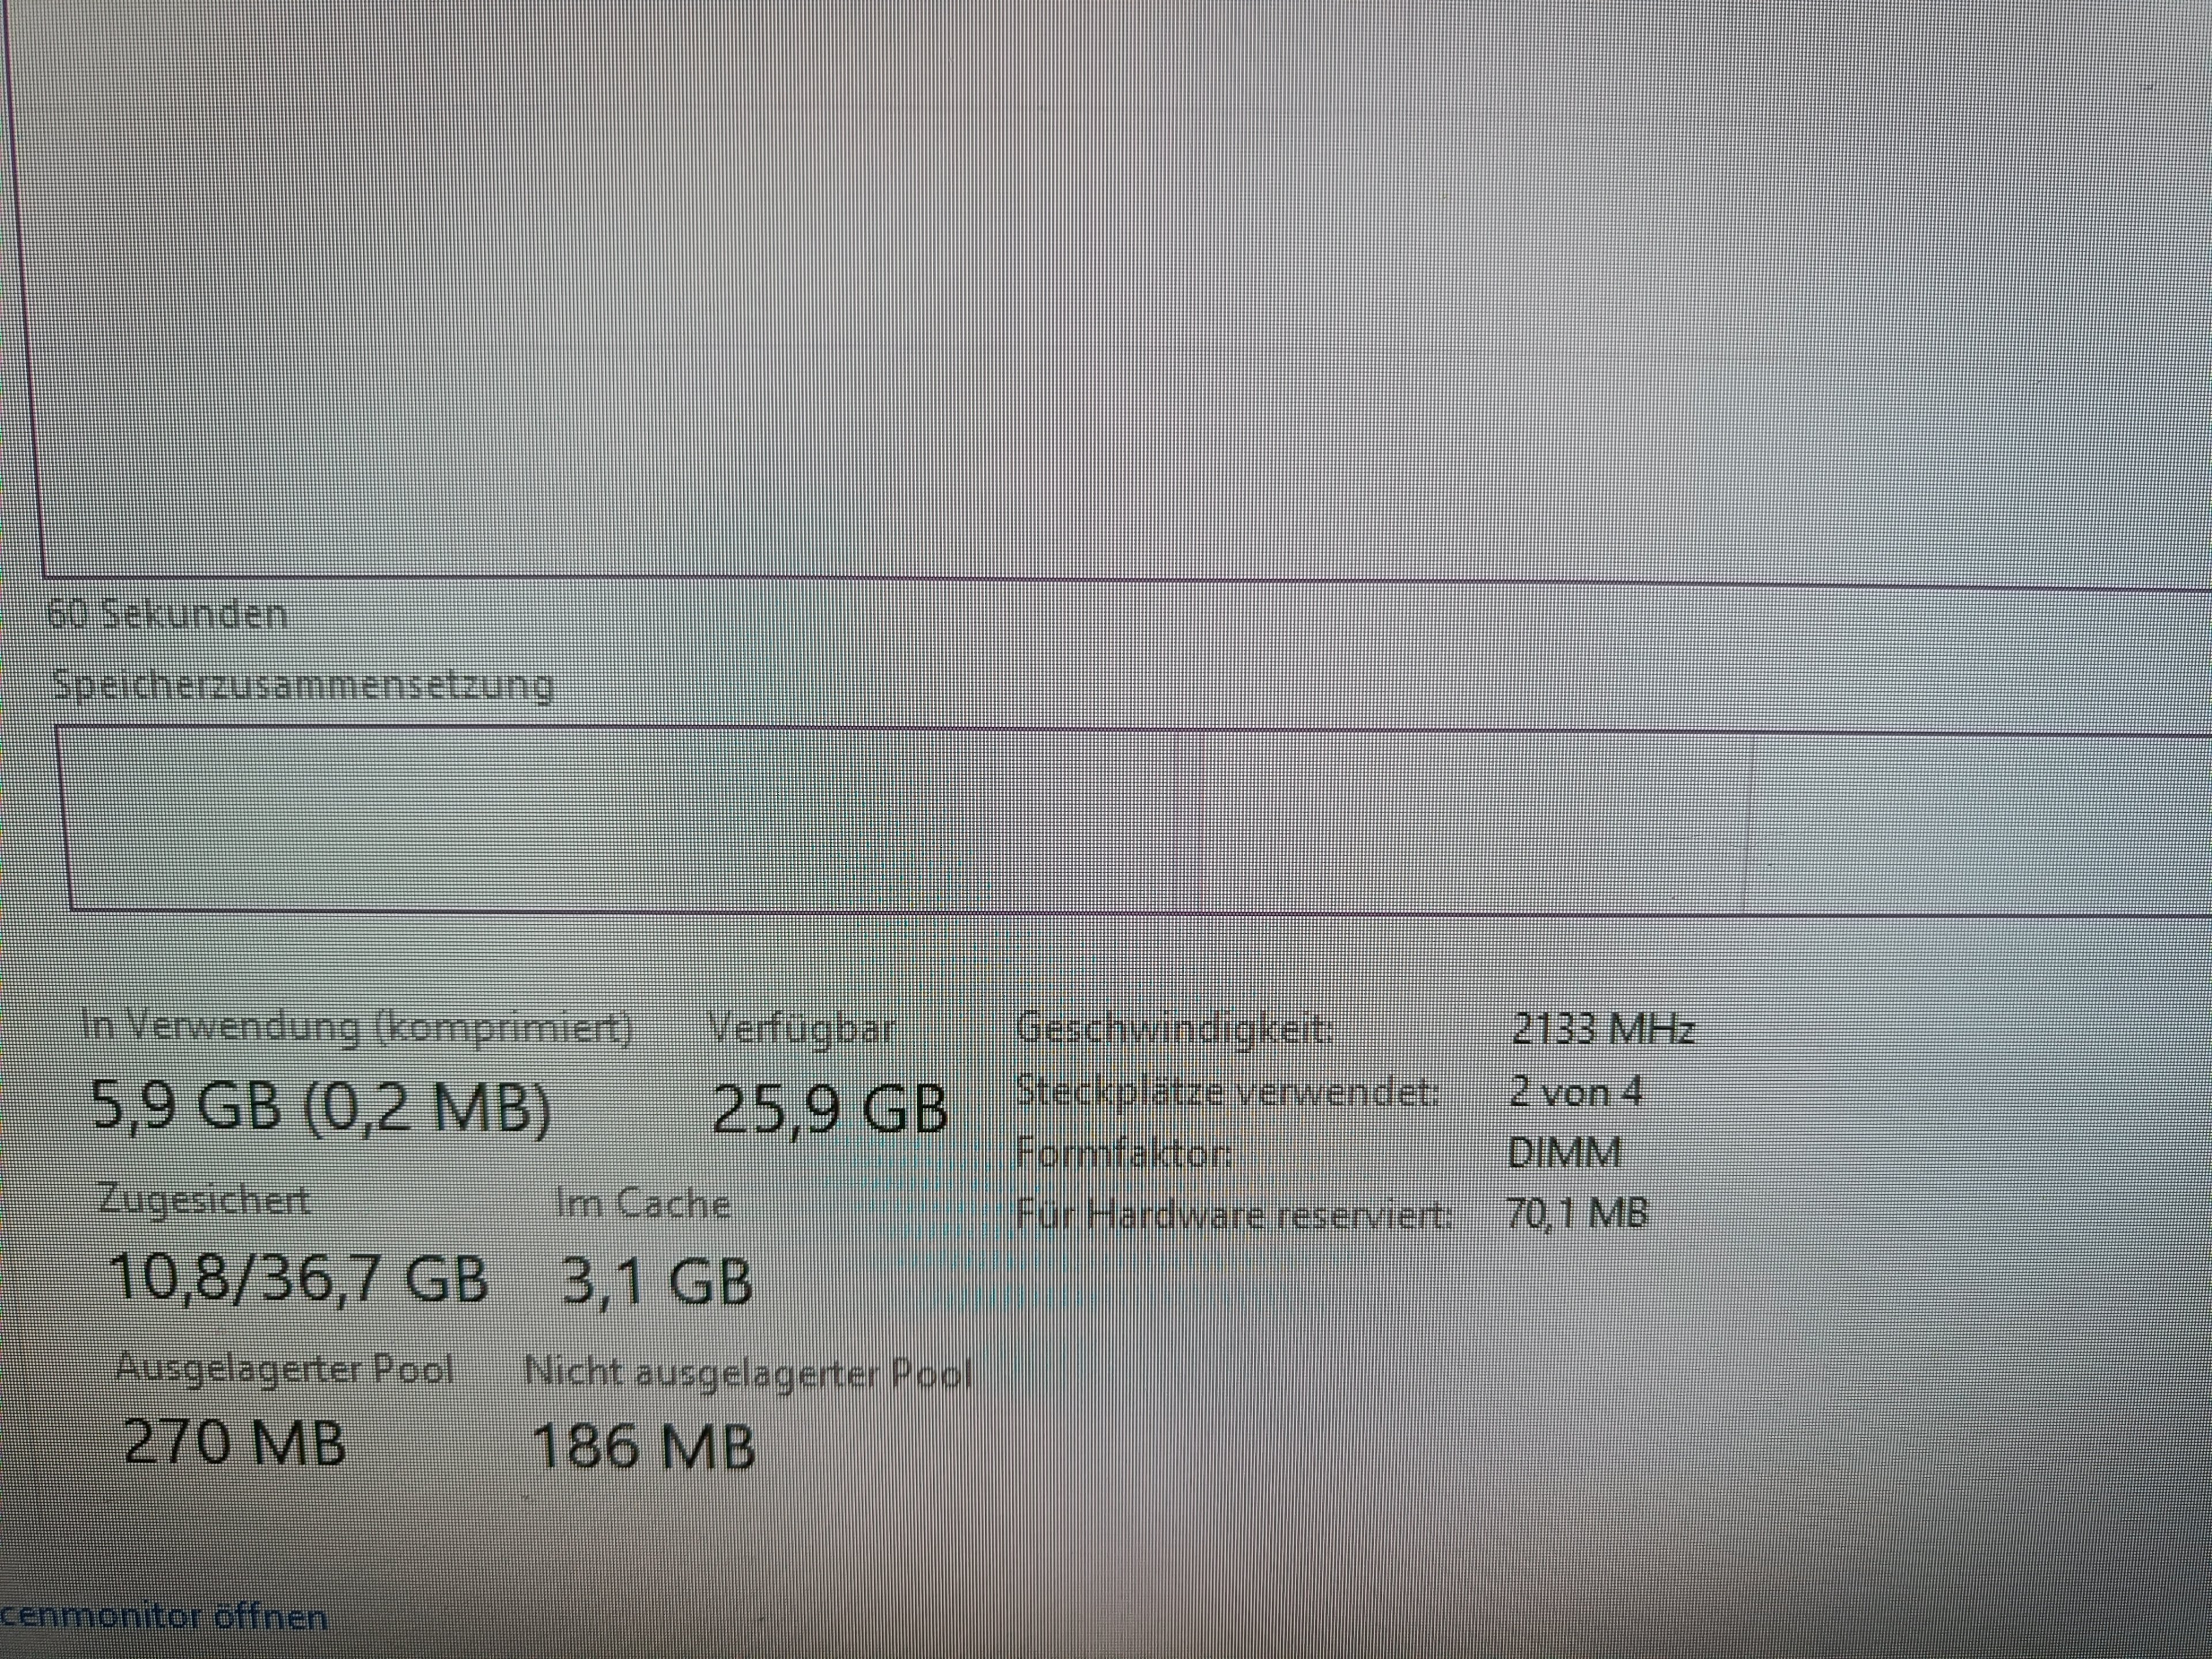The image size is (2212, 1659).
Task: Select the '10,8/36,7 GB' committed value
Action: [x=298, y=1277]
